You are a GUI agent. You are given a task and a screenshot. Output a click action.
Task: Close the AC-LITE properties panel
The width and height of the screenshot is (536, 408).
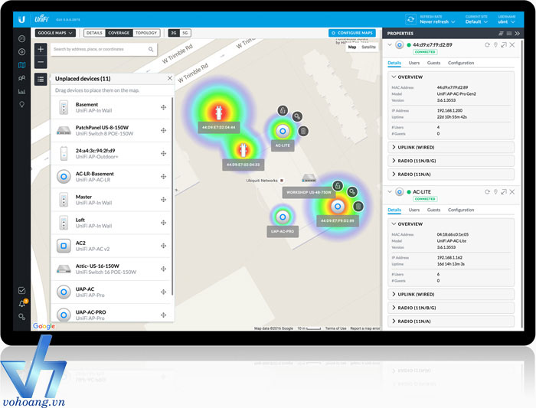pos(512,191)
